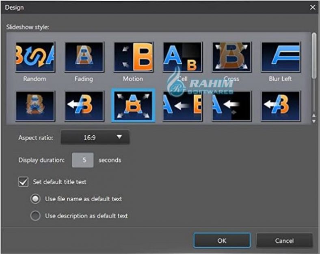The image size is (320, 254).
Task: Choose the Fading slideshow style
Action: (84, 57)
